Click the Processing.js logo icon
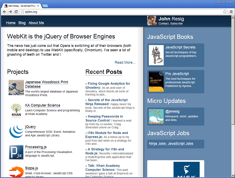This screenshot has width=235, height=178. coord(16,152)
